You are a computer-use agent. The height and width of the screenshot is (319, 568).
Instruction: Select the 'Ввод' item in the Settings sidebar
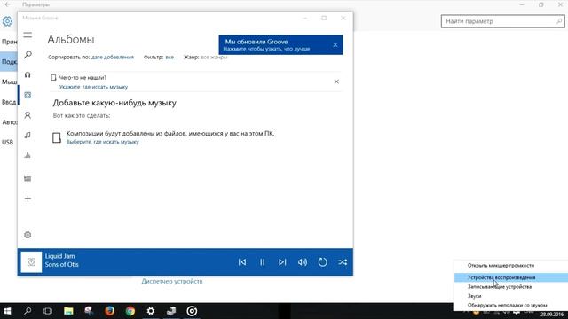[9, 103]
